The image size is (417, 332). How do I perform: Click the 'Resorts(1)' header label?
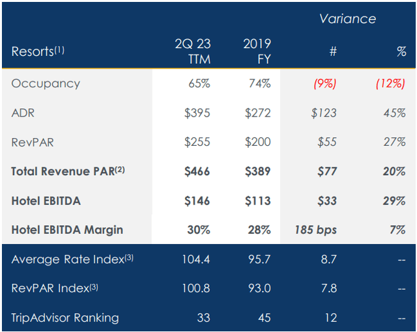pos(38,51)
